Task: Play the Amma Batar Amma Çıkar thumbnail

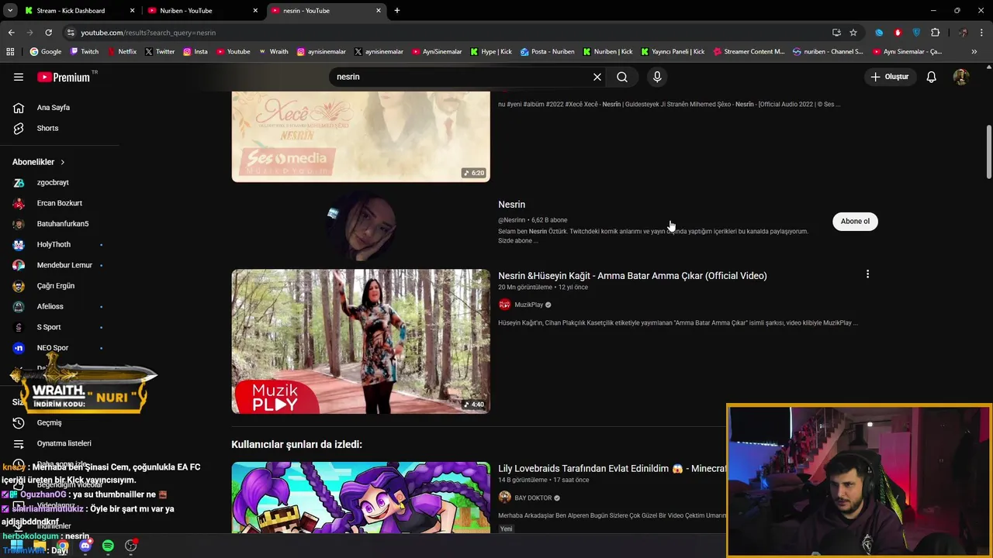Action: 361,341
